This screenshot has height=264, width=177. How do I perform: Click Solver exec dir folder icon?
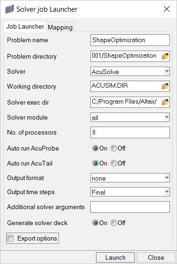pos(165,102)
